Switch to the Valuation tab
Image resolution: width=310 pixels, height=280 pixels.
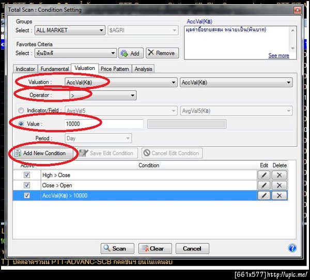pos(85,68)
